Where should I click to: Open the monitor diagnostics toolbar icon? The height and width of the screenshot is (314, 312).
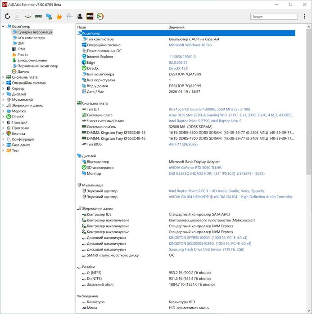pyautogui.click(x=49, y=17)
